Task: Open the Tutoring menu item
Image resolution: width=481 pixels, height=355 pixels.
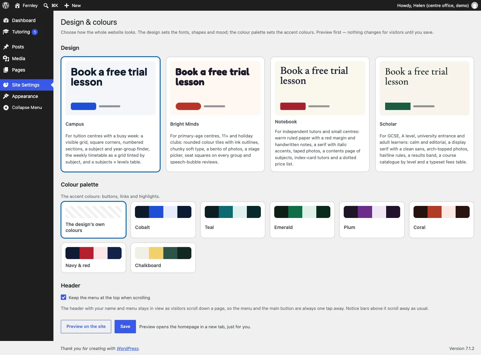Action: (x=27, y=32)
